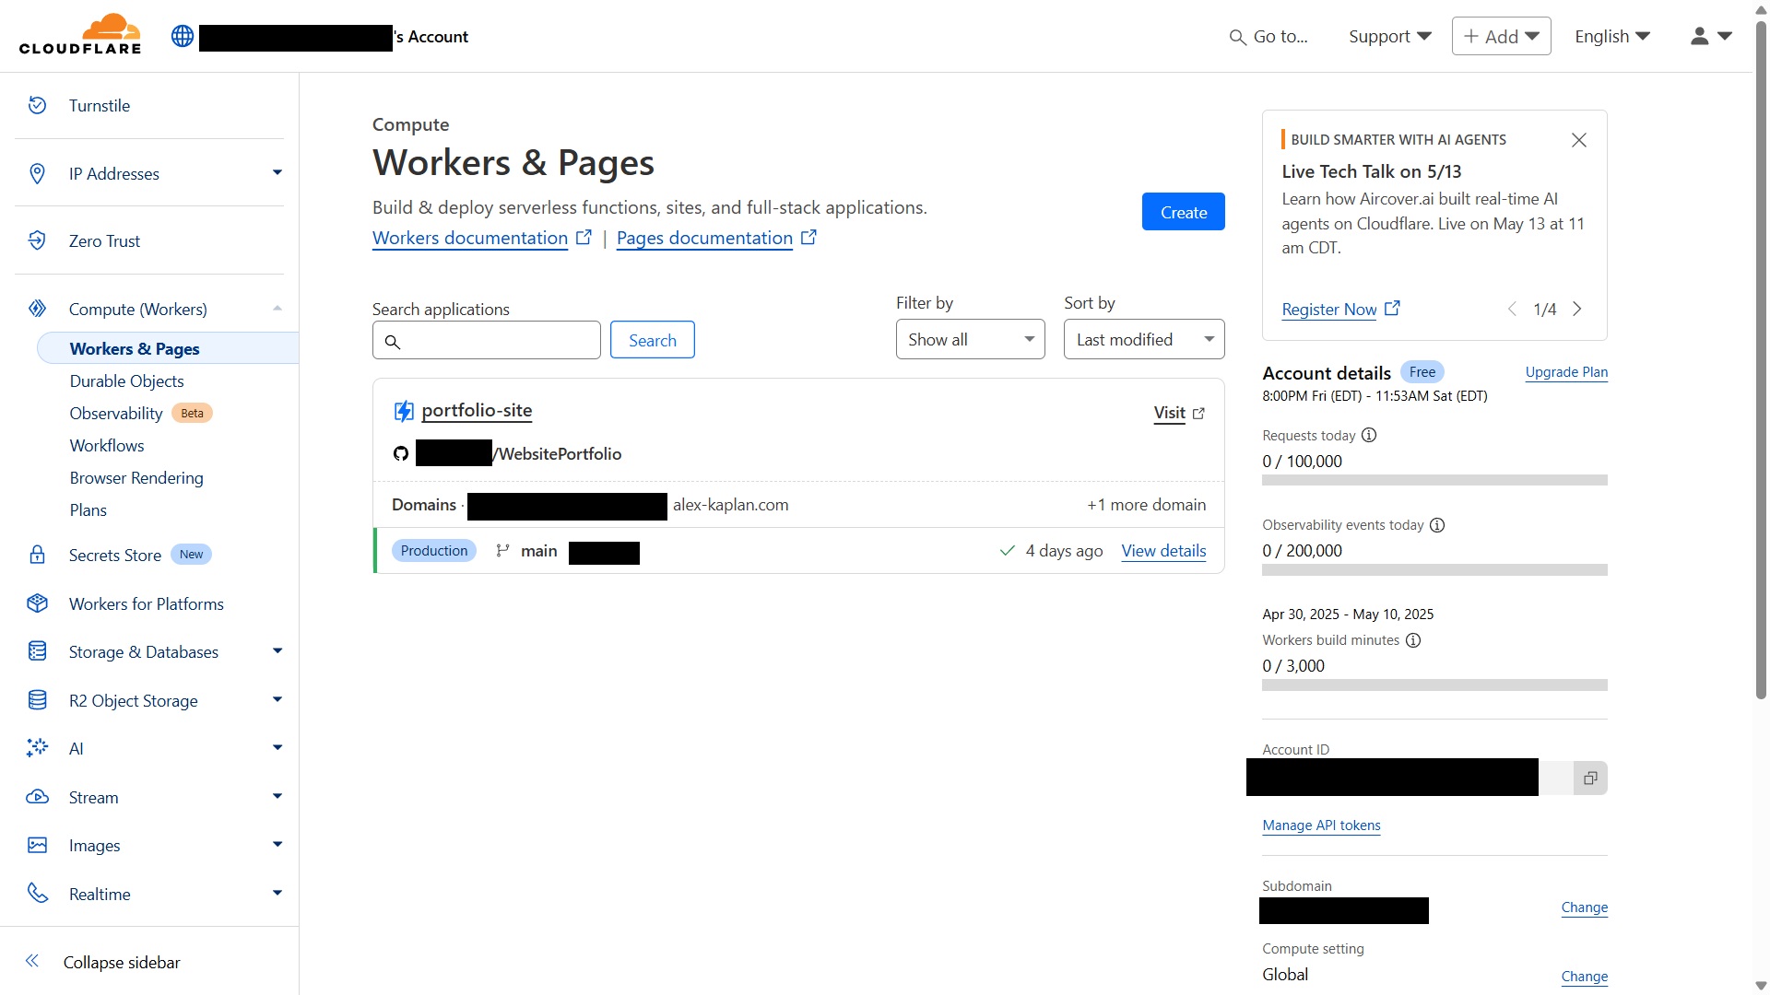Collapse the sidebar with the double-chevron icon
Screen dimensions: 1770x995
click(x=32, y=961)
